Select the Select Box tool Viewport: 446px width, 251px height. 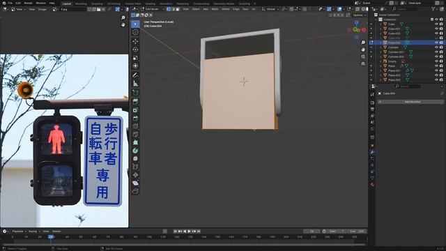[135, 24]
